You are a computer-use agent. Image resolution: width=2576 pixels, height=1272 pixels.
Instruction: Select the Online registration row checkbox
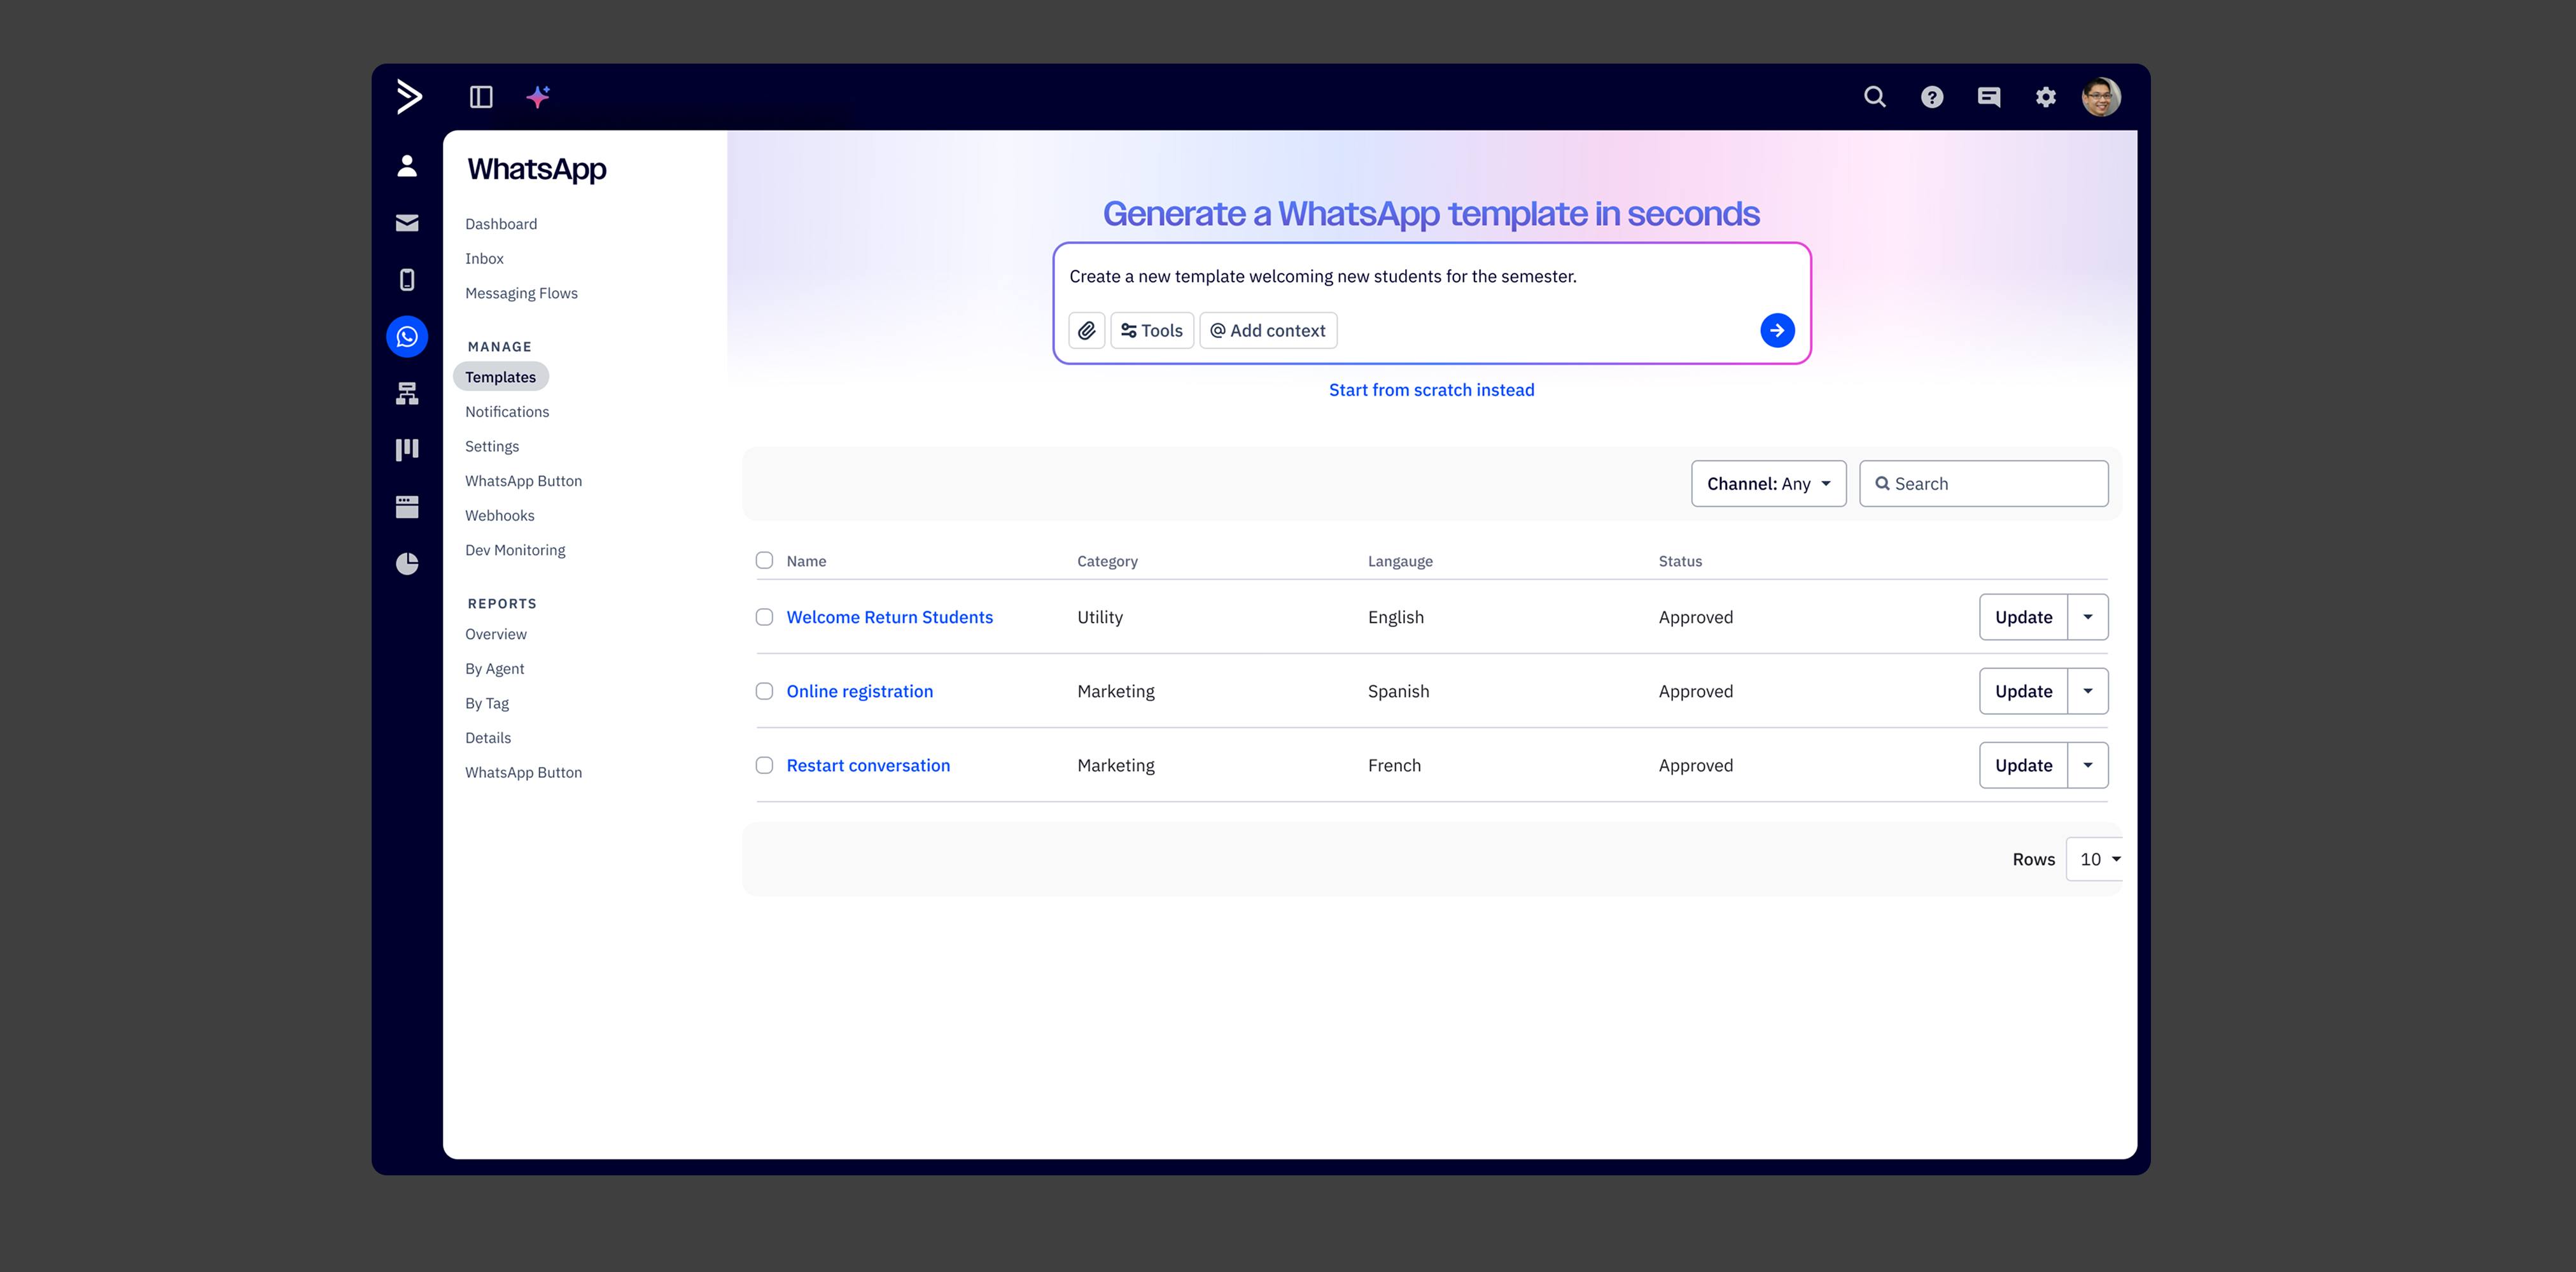(x=764, y=691)
